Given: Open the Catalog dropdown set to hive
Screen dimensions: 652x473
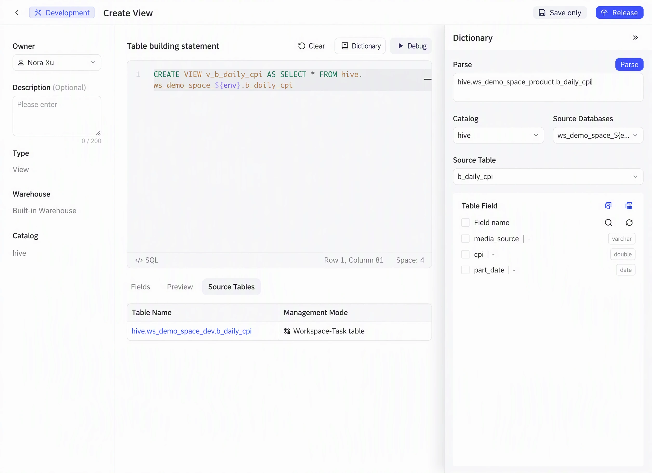Looking at the screenshot, I should [498, 135].
